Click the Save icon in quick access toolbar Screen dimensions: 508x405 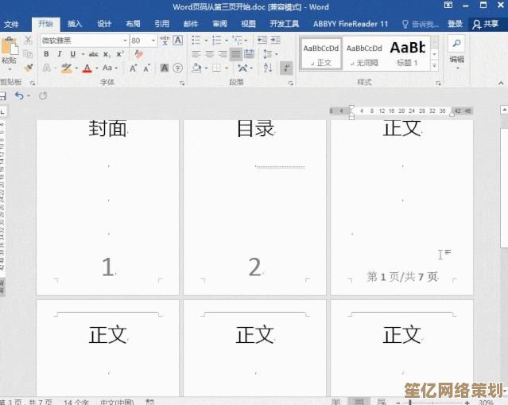tap(3, 95)
